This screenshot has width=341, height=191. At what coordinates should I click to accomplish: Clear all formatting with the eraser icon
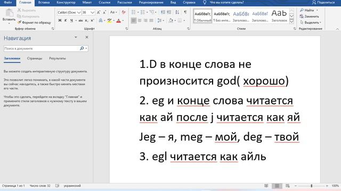point(124,12)
